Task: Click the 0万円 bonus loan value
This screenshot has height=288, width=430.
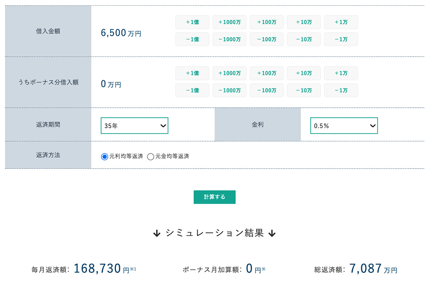Action: 111,84
